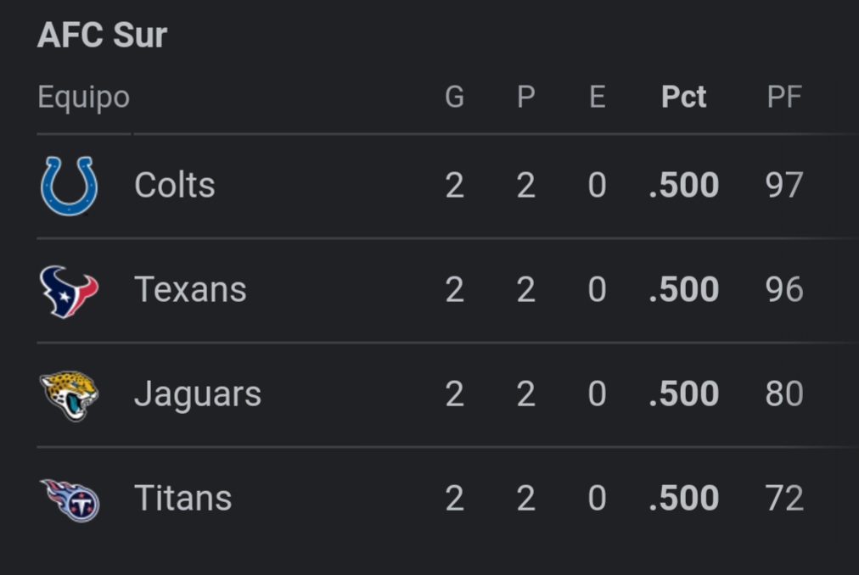Click Colts .500 percentage value
Screen dimensions: 859x575
coord(683,185)
